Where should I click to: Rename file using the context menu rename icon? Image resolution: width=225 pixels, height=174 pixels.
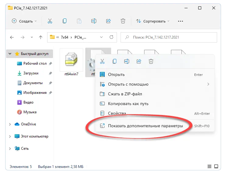pos(127,61)
